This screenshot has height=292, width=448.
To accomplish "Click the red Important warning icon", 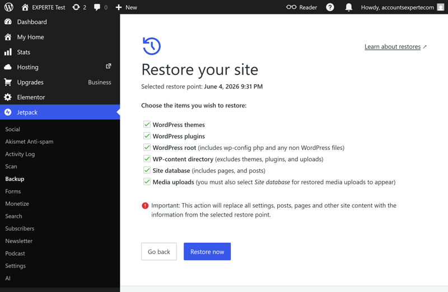I will pos(145,205).
